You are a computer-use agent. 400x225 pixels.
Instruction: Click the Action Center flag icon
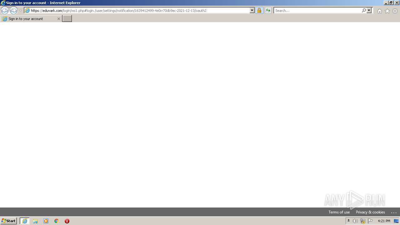(370, 221)
